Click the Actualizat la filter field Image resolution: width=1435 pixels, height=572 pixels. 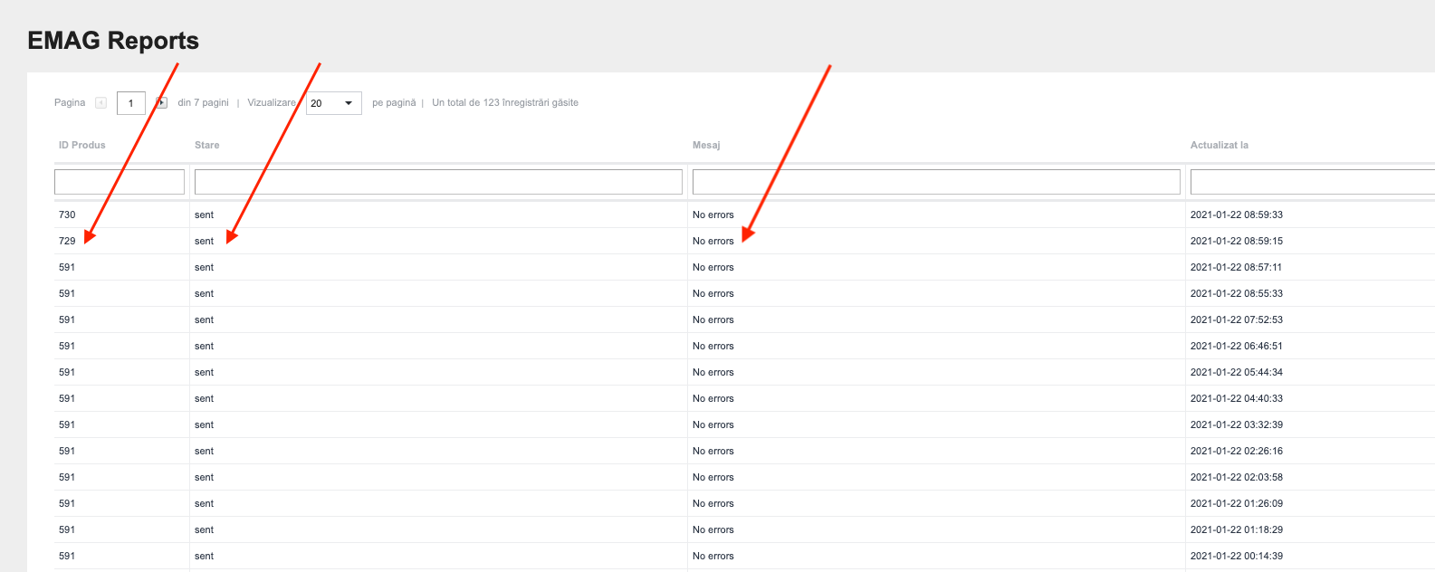(1313, 182)
